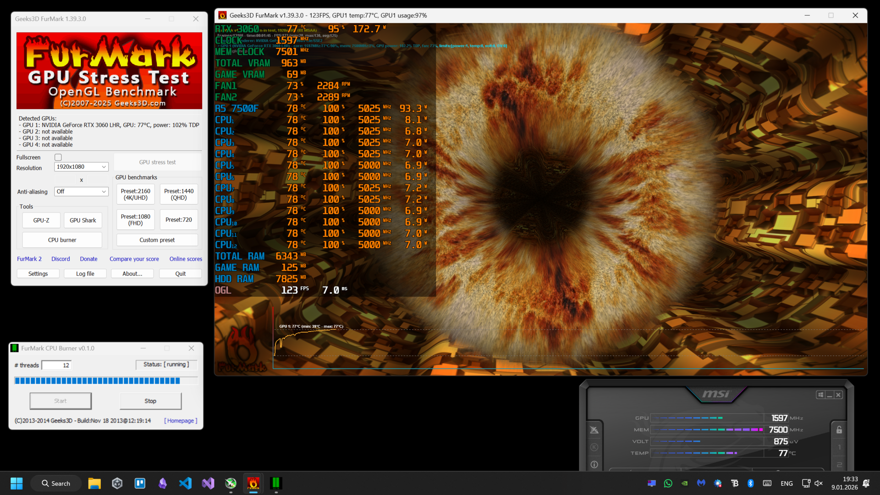The height and width of the screenshot is (495, 880).
Task: Close the MSI Afterburner widget
Action: [x=838, y=395]
